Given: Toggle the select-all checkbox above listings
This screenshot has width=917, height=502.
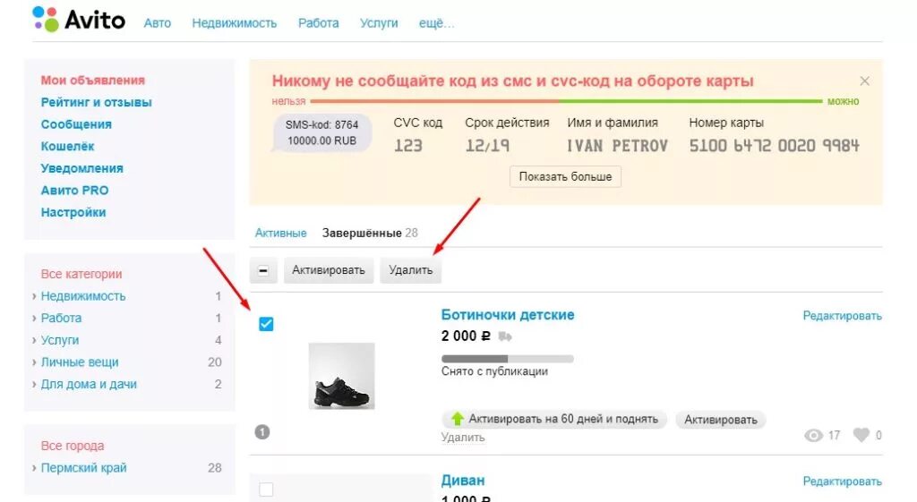Looking at the screenshot, I should point(263,270).
